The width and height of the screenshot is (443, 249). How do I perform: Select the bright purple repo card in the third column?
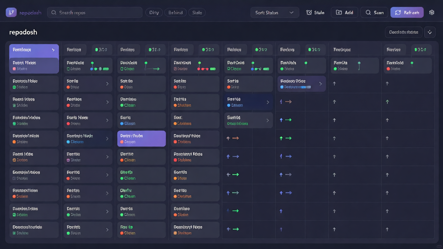point(141,139)
